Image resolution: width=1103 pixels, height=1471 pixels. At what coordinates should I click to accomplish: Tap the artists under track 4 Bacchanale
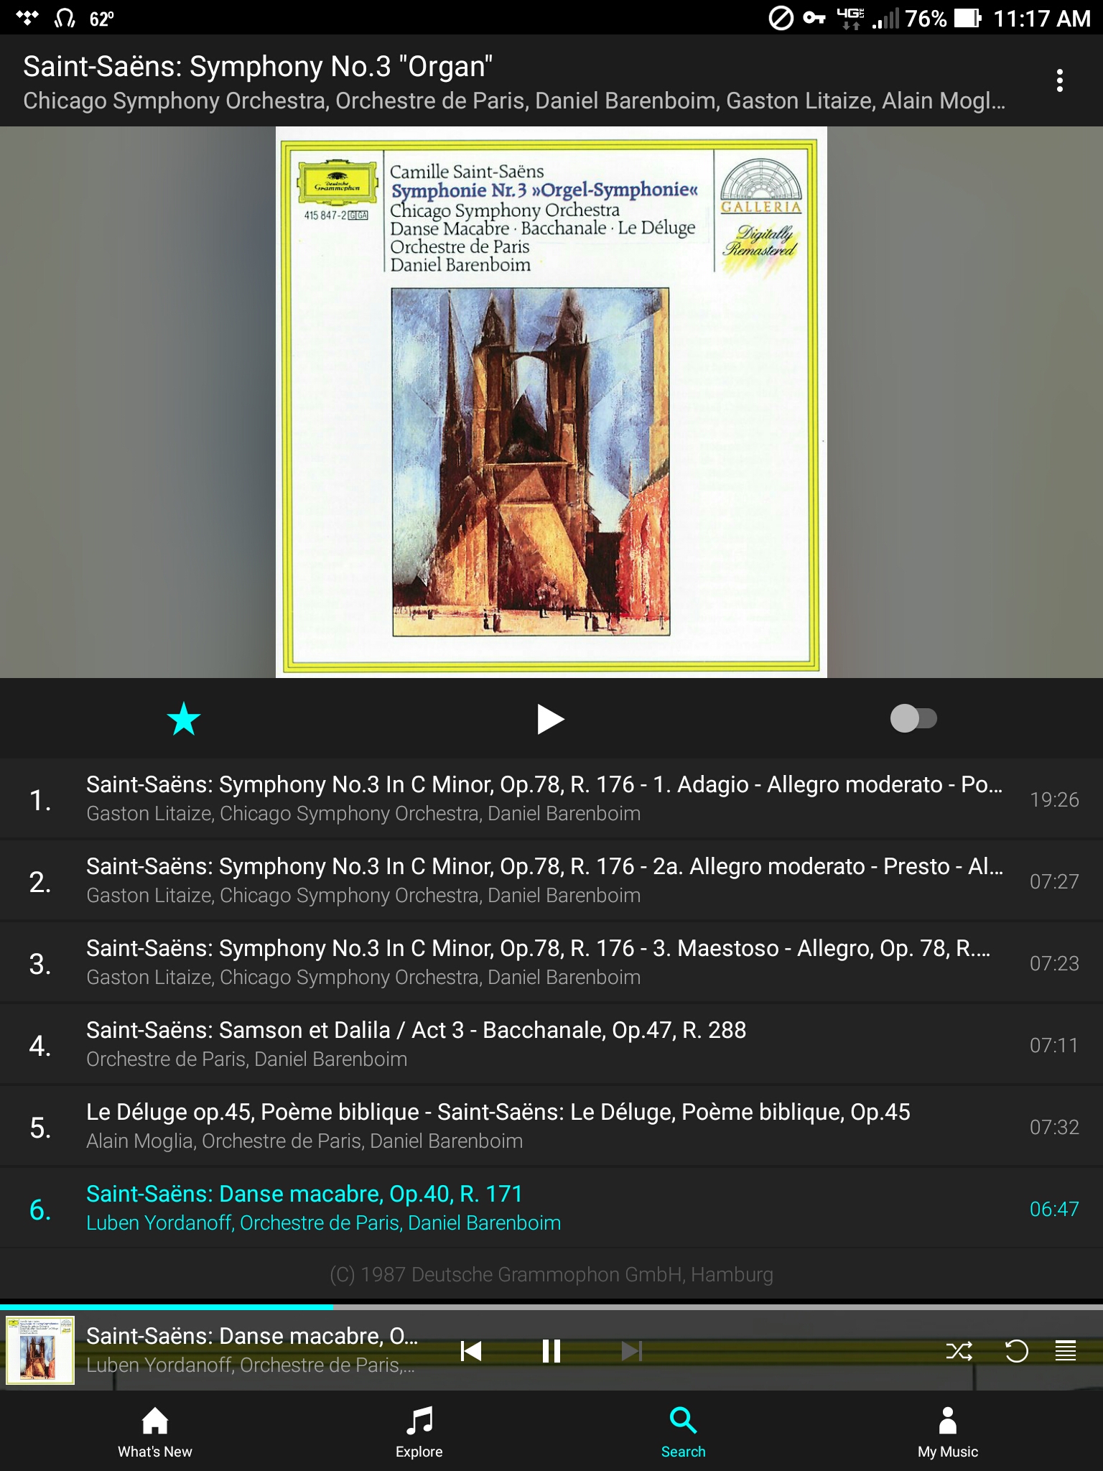pos(246,1059)
